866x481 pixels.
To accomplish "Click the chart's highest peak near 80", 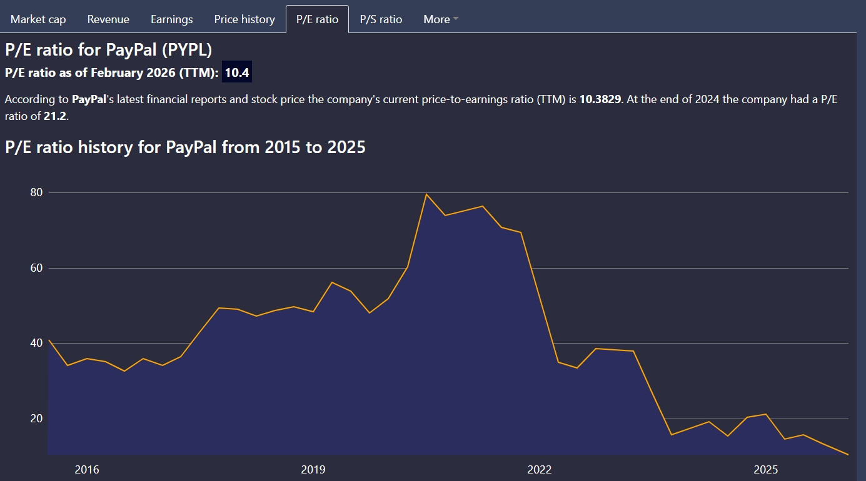I will 426,194.
